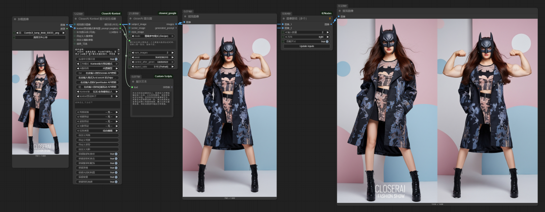Toggle the 保留服装和配饰 switch
This screenshot has width=545, height=212.
(116, 163)
